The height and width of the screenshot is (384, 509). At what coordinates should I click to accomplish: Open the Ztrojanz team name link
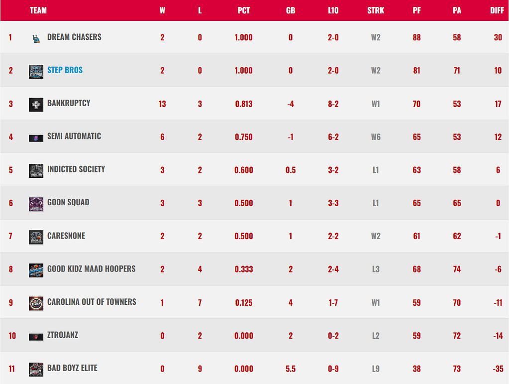pos(63,335)
